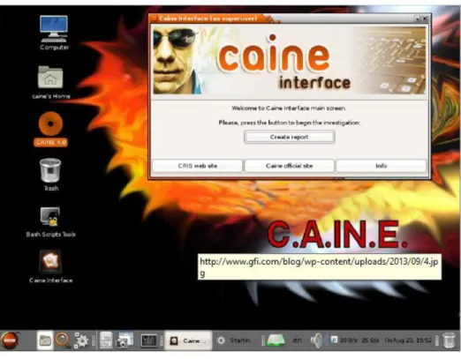
Task: Open the taskbar trash icon at far right
Action: pyautogui.click(x=450, y=340)
